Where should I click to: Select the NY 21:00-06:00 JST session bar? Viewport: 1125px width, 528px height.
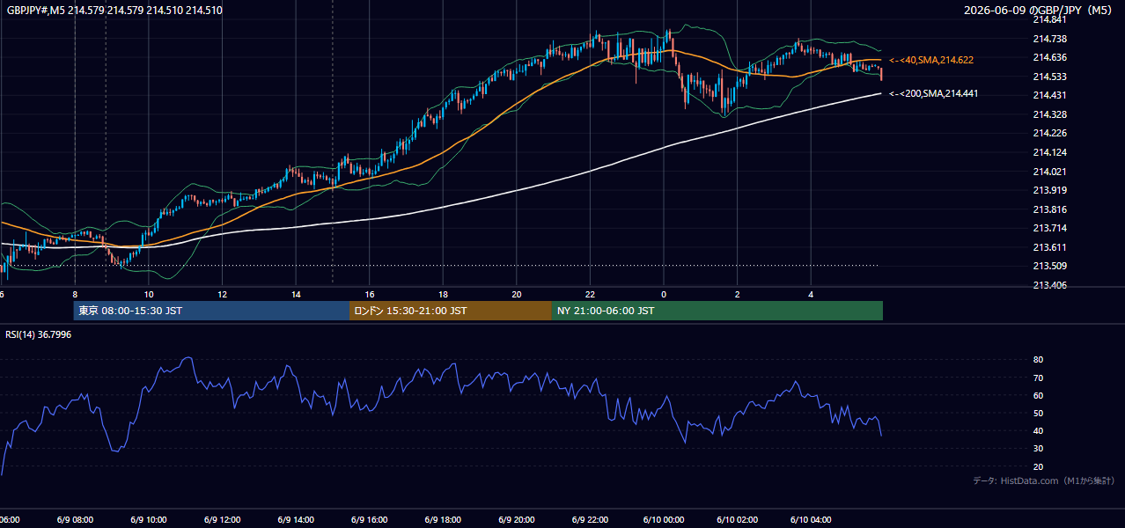click(x=717, y=311)
